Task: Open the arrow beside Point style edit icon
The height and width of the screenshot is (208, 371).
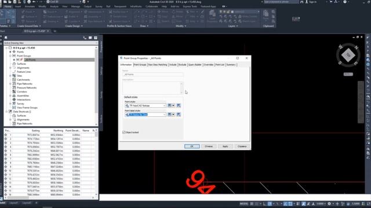Action: (x=173, y=106)
